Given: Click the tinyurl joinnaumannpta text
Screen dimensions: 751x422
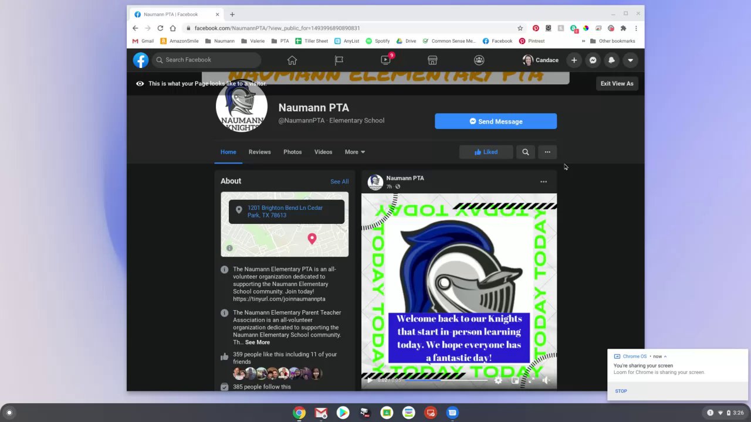Looking at the screenshot, I should pyautogui.click(x=279, y=299).
